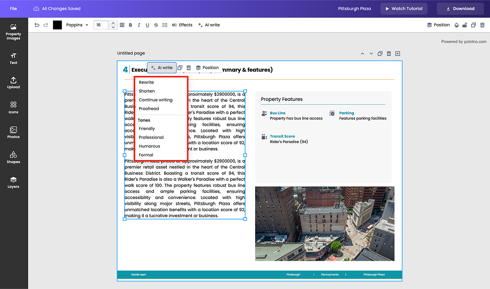Open the Icons sidebar panel

[13, 107]
